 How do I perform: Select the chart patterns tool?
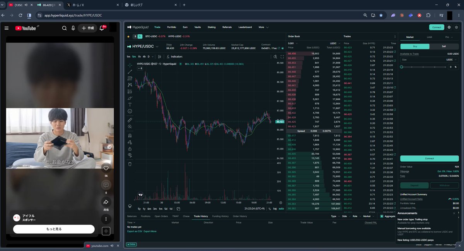pos(130,84)
